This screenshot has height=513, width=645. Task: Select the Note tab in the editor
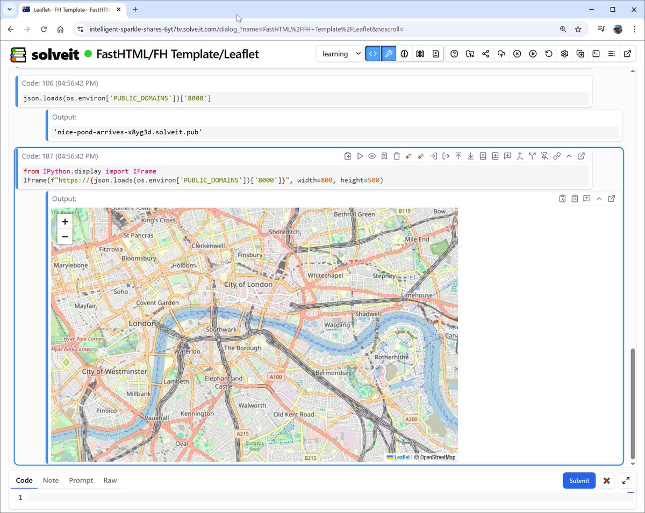coord(51,480)
